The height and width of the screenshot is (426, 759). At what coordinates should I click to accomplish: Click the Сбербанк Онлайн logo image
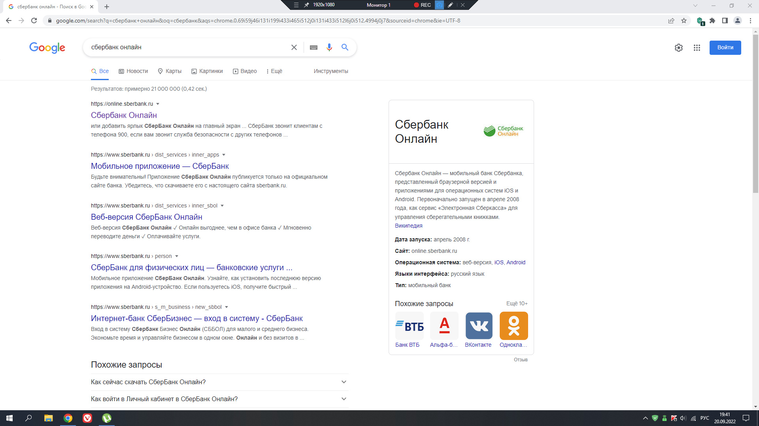point(503,131)
